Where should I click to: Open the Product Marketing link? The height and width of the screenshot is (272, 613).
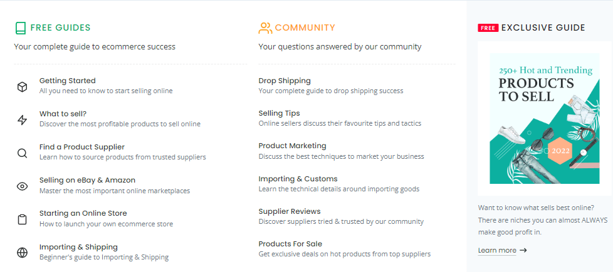click(x=293, y=146)
